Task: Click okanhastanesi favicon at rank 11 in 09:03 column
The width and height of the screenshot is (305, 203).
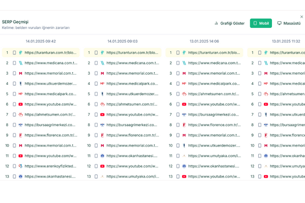Action: tap(102, 156)
